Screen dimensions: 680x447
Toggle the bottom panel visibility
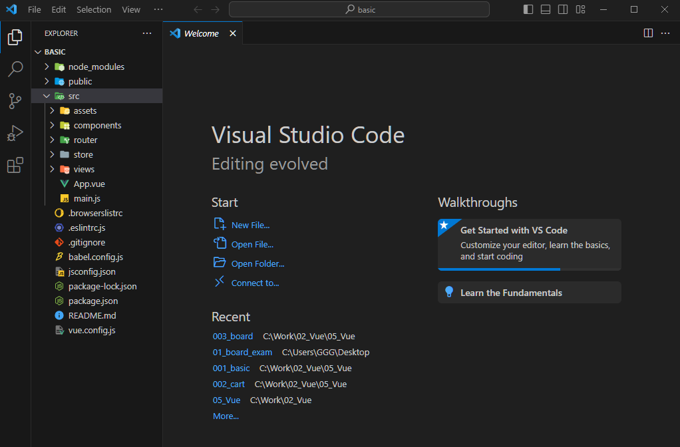click(546, 9)
